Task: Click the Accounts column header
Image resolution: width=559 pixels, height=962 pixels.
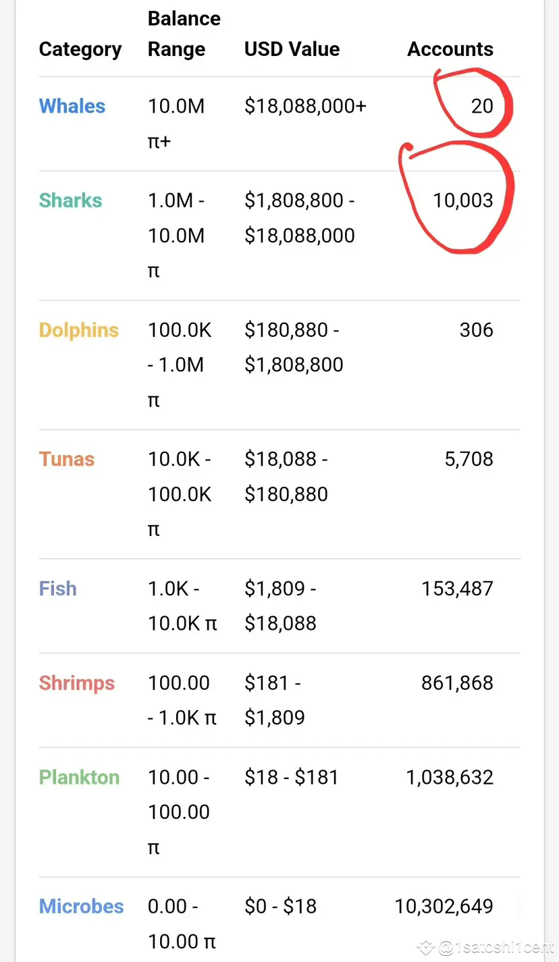Action: pos(450,49)
